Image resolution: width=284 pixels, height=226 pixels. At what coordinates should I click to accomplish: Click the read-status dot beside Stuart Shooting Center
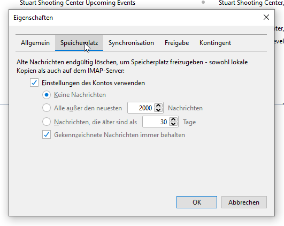pos(203,2)
